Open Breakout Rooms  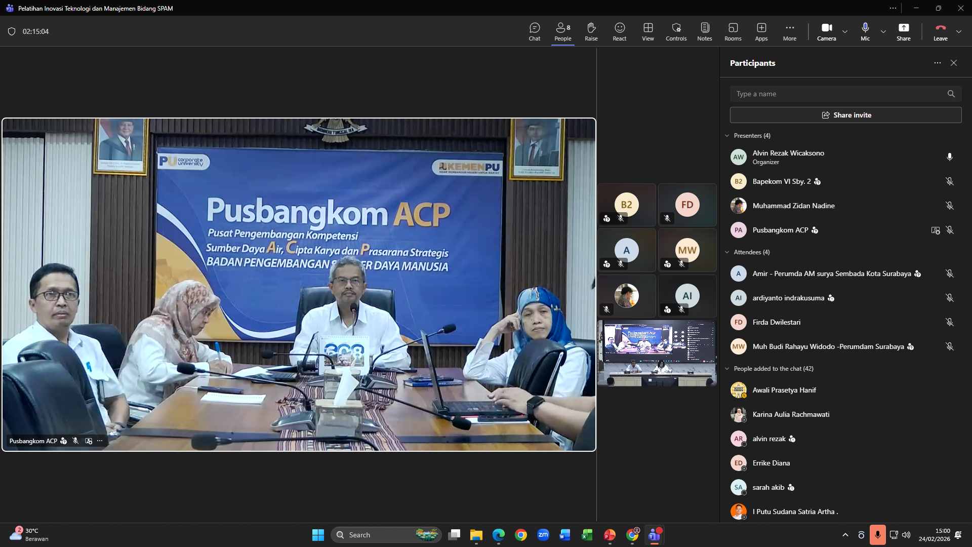point(733,31)
